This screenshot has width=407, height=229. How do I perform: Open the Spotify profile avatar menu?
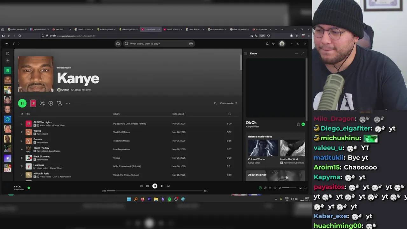point(282,44)
